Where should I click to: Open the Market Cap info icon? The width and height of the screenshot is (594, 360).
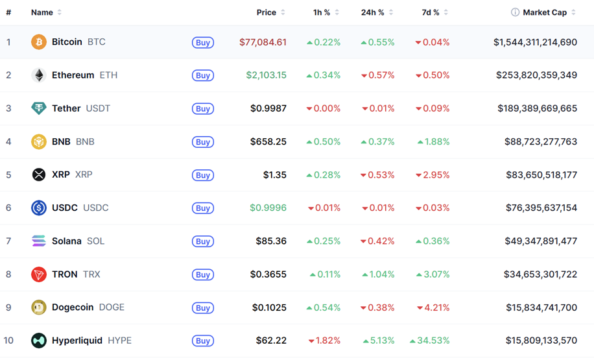(x=515, y=12)
